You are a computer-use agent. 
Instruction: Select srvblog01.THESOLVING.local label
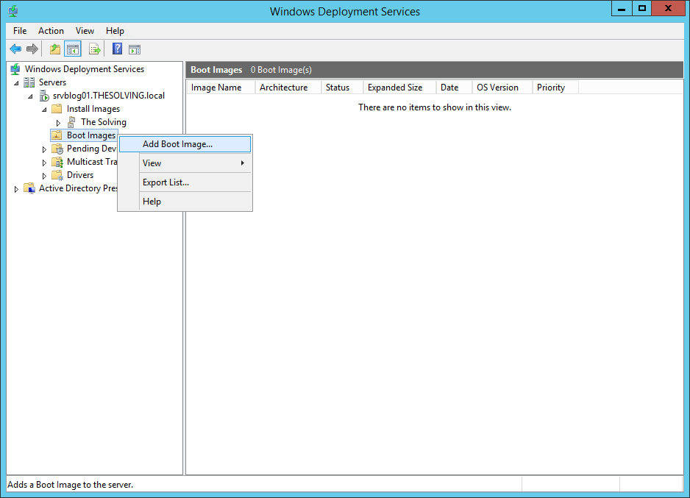(109, 96)
